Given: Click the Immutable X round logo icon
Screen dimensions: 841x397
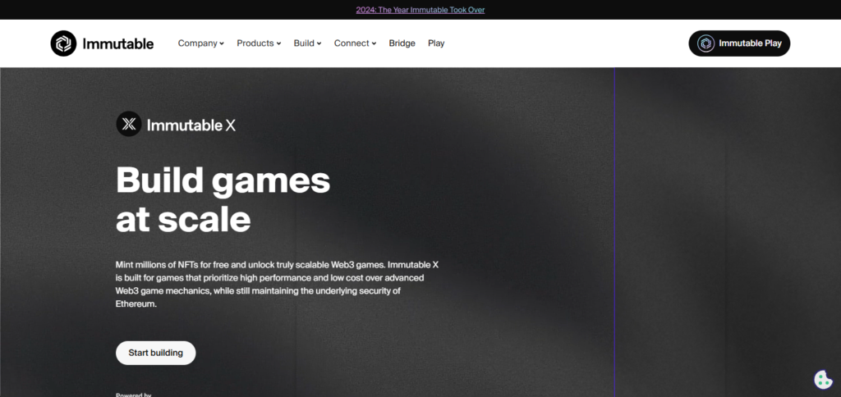Looking at the screenshot, I should (129, 124).
